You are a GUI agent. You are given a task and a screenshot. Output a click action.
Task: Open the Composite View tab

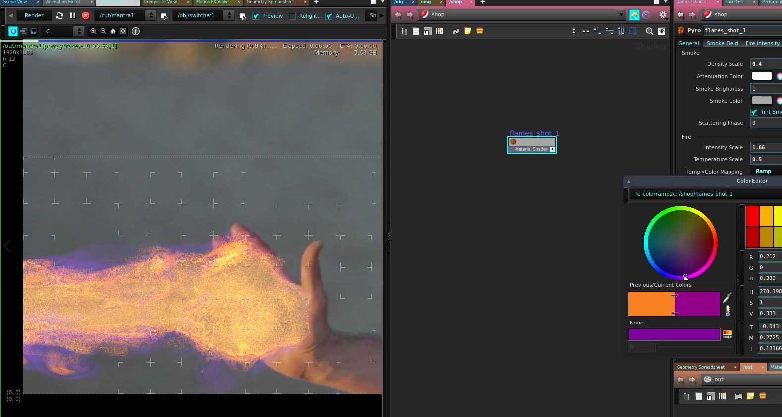[160, 2]
